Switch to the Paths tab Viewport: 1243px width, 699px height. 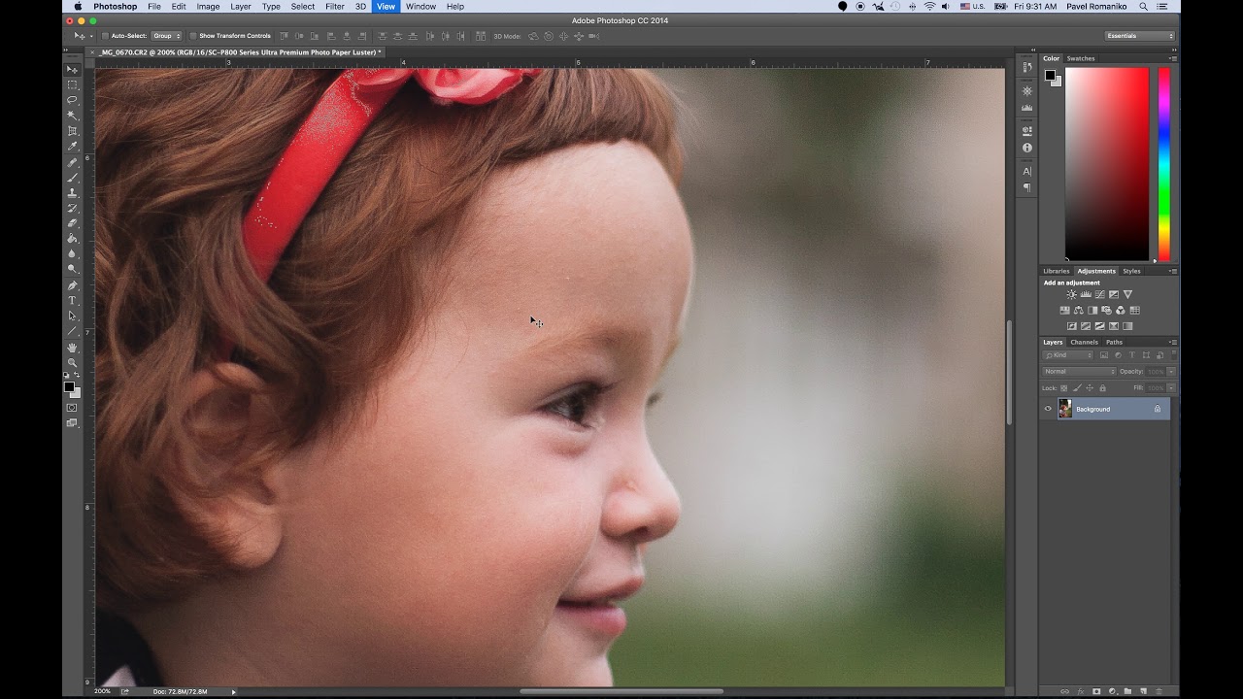coord(1114,342)
